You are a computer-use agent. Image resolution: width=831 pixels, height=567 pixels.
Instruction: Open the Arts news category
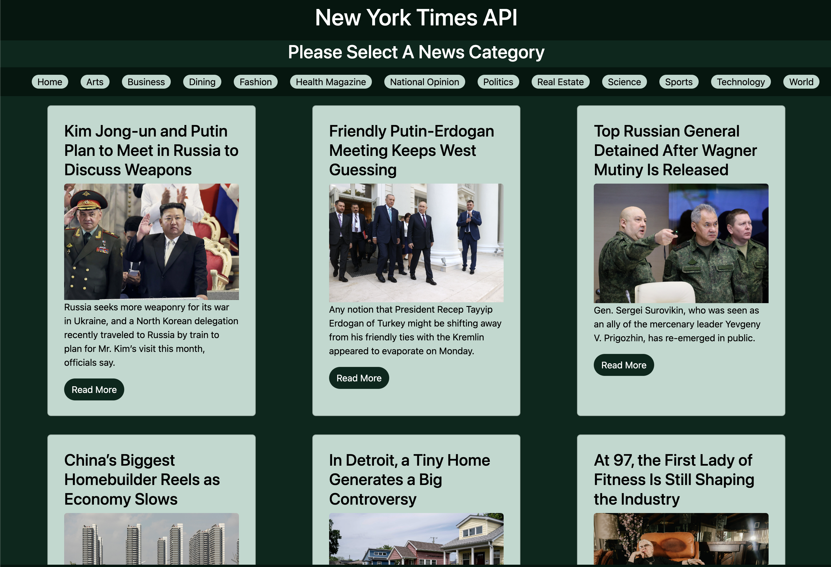click(95, 82)
